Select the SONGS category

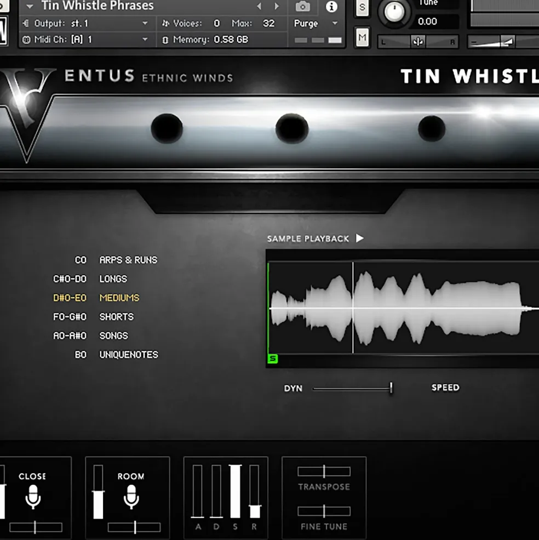click(x=113, y=336)
